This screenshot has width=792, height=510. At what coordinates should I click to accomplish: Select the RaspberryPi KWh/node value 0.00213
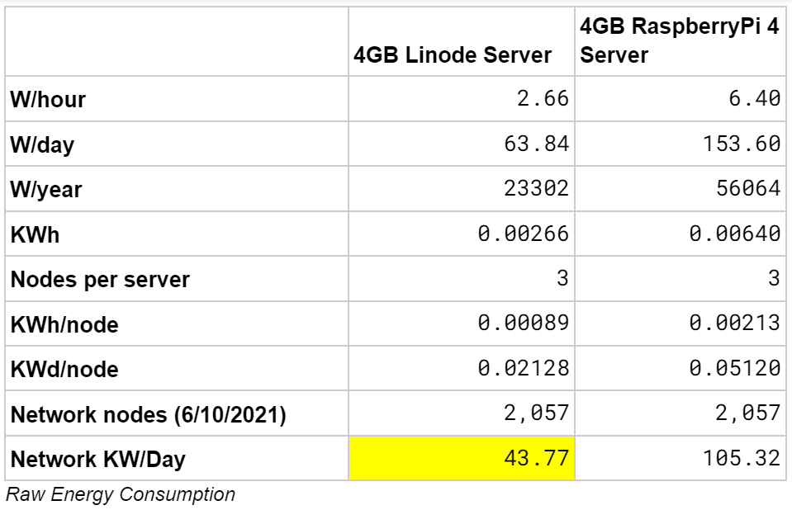(x=735, y=323)
